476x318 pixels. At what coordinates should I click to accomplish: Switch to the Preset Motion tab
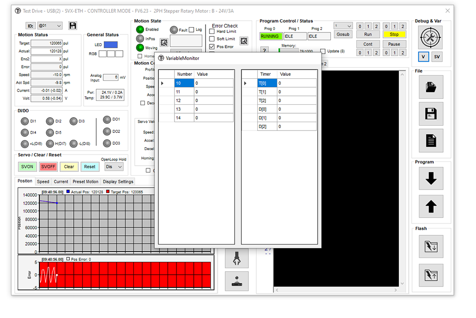(x=85, y=182)
